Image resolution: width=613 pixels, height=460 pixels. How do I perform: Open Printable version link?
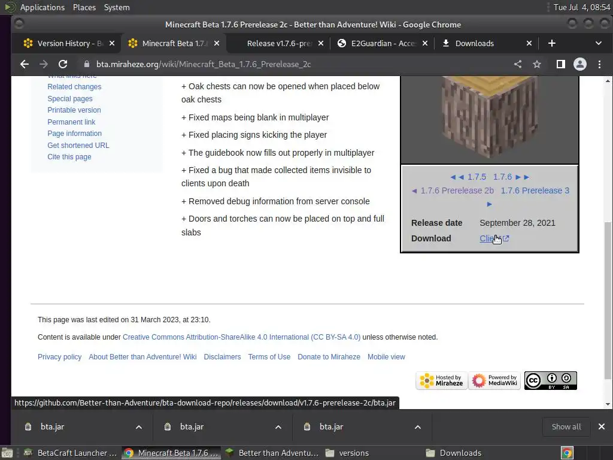74,110
